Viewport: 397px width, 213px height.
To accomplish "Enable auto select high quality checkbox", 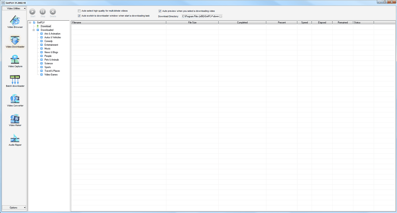I will click(x=79, y=11).
